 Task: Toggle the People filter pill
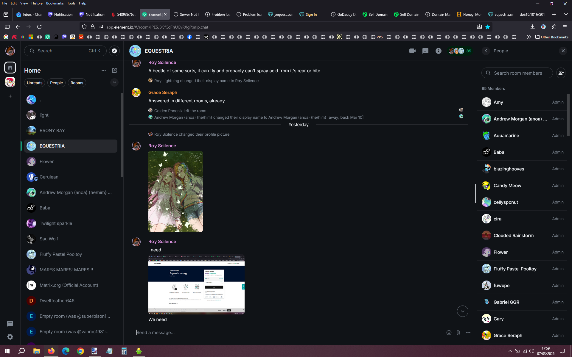coord(56,83)
